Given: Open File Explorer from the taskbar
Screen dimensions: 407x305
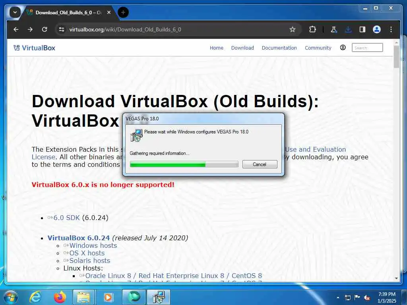Looking at the screenshot, I should pyautogui.click(x=83, y=297).
